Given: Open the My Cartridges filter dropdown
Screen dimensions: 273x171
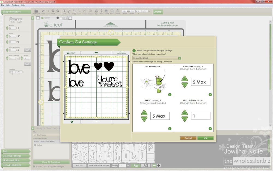Looking at the screenshot, I should pyautogui.click(x=47, y=135).
